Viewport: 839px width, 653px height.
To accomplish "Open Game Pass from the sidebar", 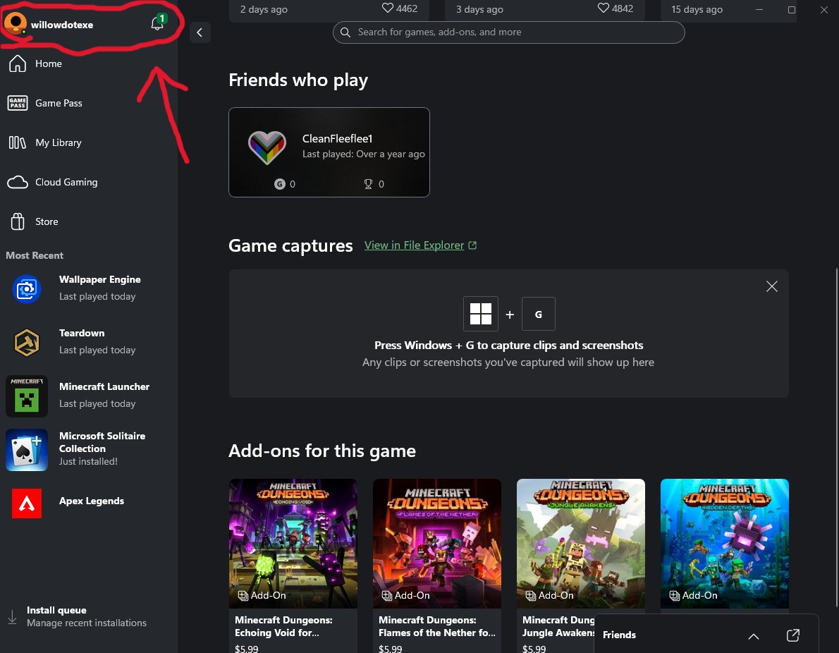I will point(58,103).
